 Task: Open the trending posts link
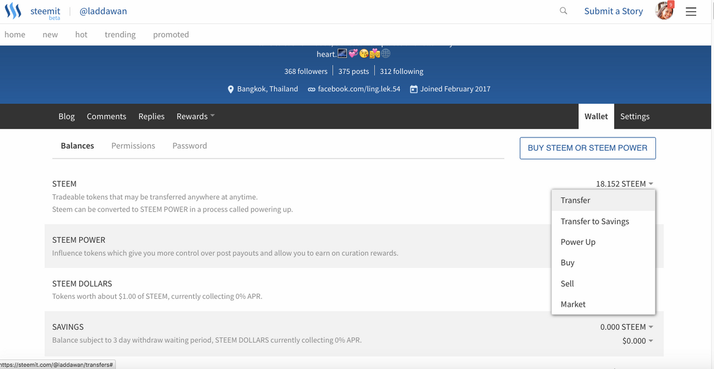click(120, 35)
